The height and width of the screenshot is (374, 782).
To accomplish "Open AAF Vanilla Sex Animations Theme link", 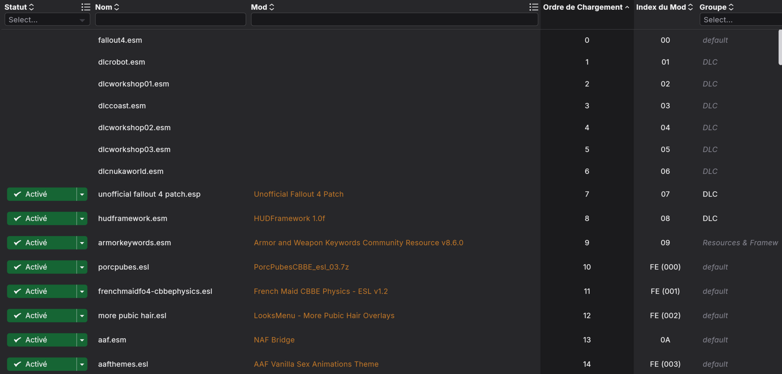I will click(316, 364).
